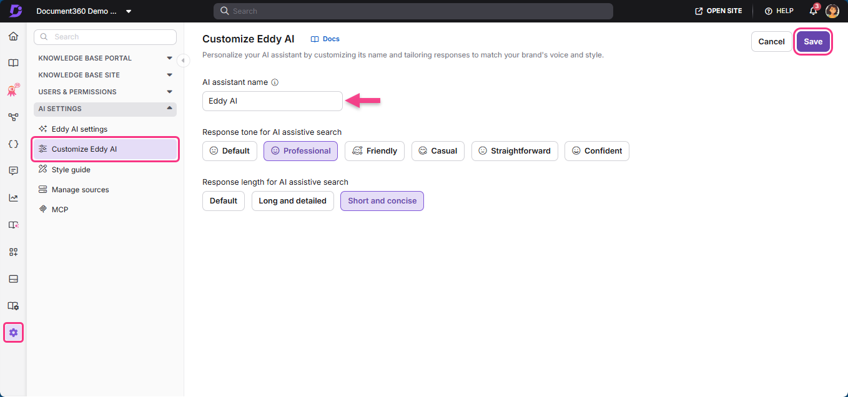Click the AI assistant name input field
The image size is (848, 397).
(272, 100)
